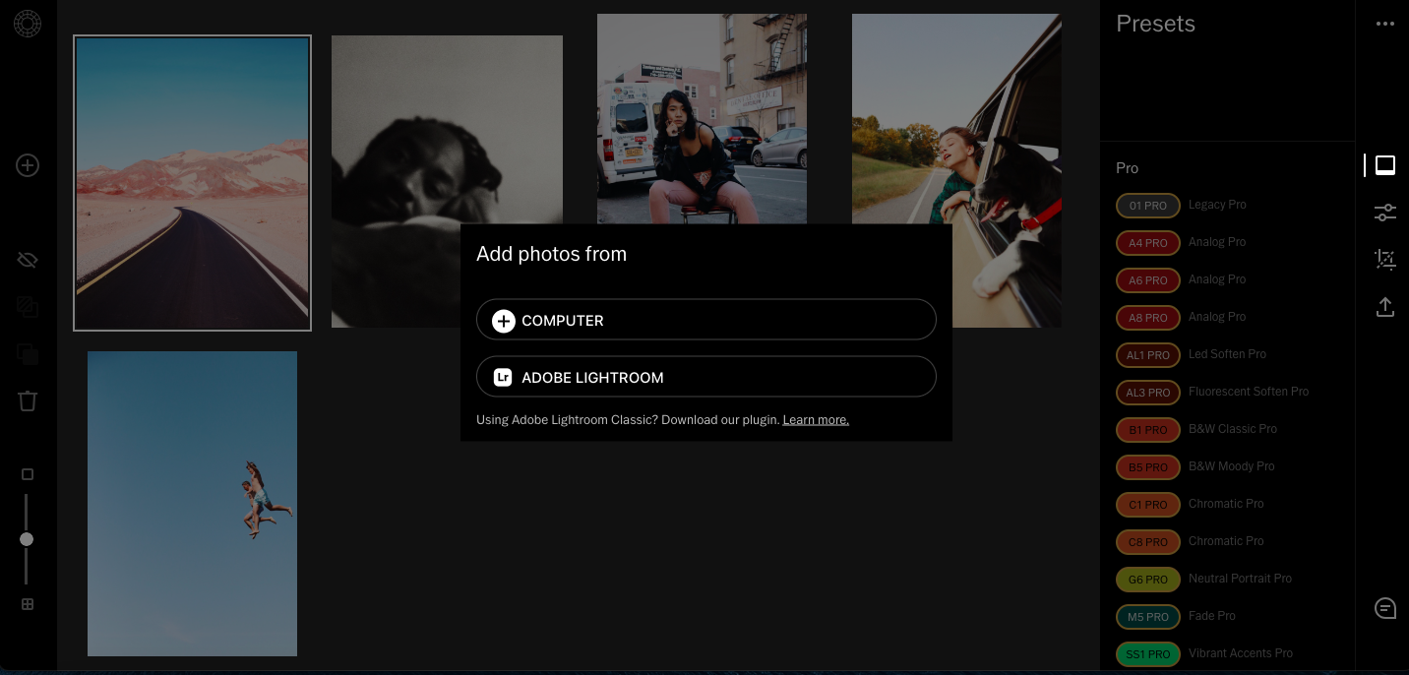
Task: Toggle the hidden eye-slash visibility icon
Action: [28, 260]
